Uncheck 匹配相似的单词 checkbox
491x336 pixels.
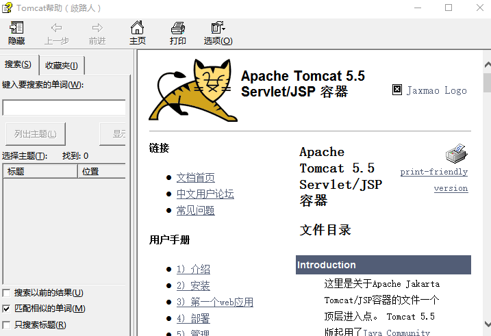[x=7, y=309]
